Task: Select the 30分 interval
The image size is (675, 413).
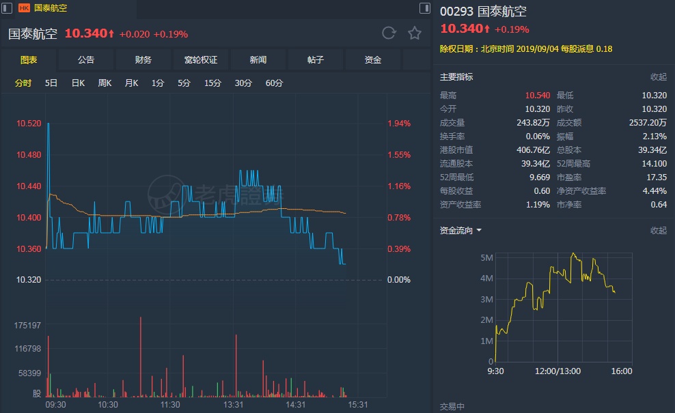Action: point(243,83)
